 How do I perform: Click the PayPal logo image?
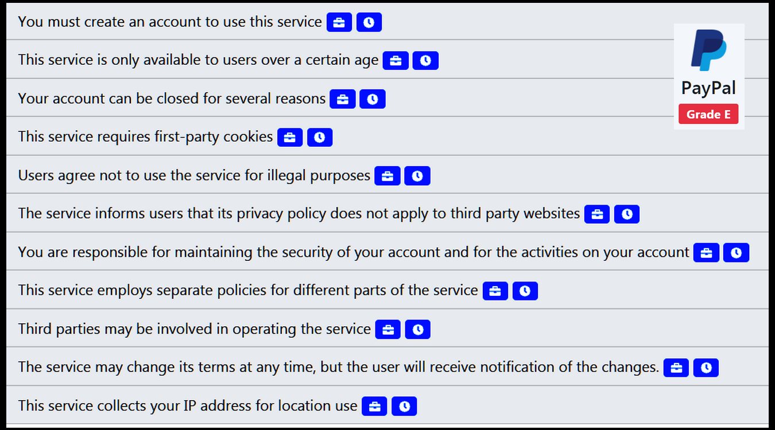[708, 50]
